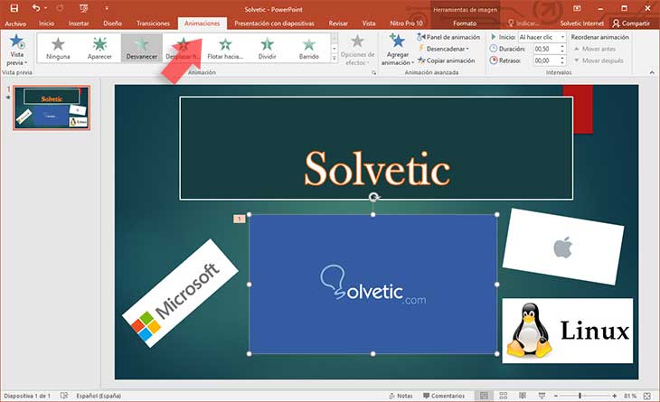Viewport: 660px width, 402px height.
Task: Open the Agregar animación menu
Action: coord(398,50)
